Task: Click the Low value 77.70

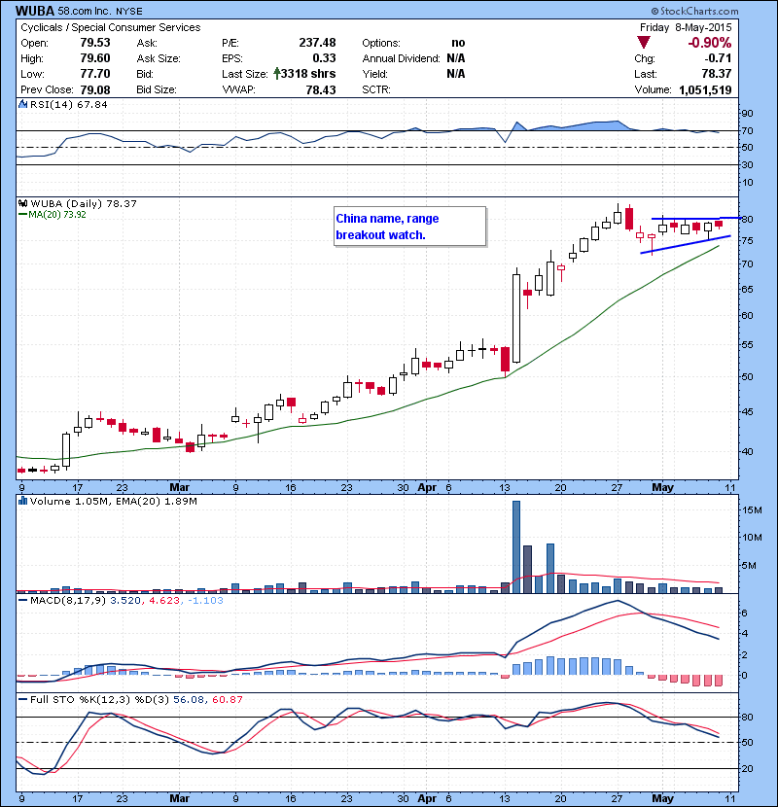Action: 95,74
